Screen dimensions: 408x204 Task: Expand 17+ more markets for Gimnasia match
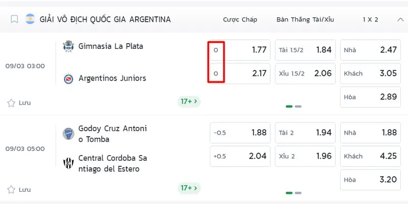pyautogui.click(x=188, y=101)
